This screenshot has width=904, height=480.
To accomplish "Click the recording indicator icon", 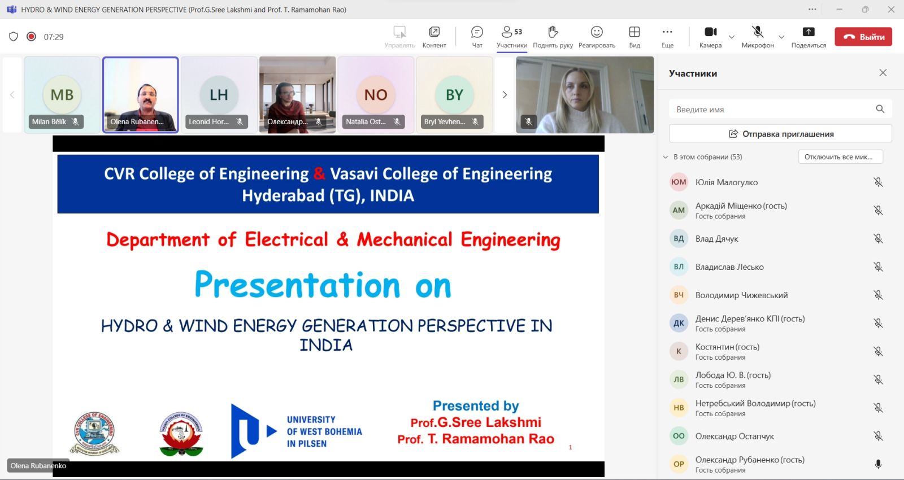I will coord(32,37).
